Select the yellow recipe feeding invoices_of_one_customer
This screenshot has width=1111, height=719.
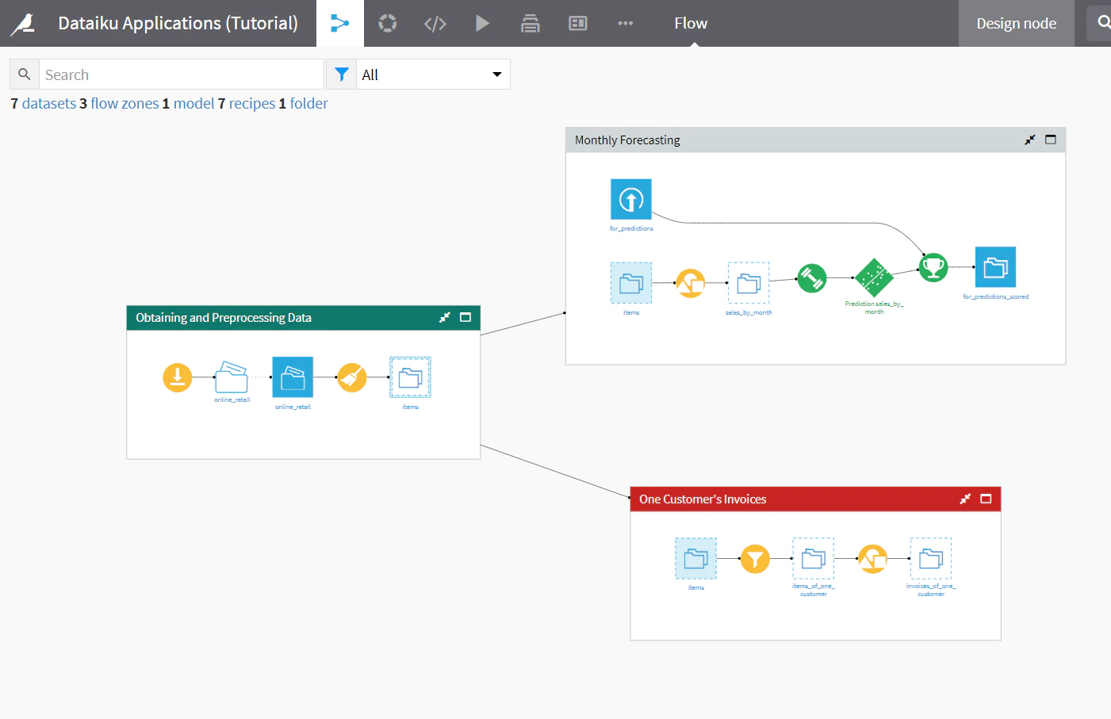(x=872, y=559)
